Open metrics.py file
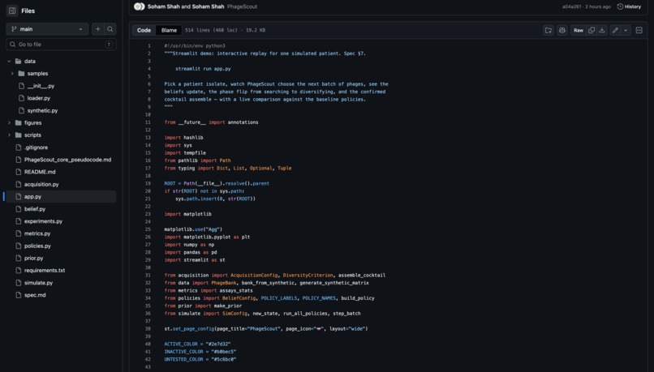This screenshot has width=654, height=372. [37, 233]
